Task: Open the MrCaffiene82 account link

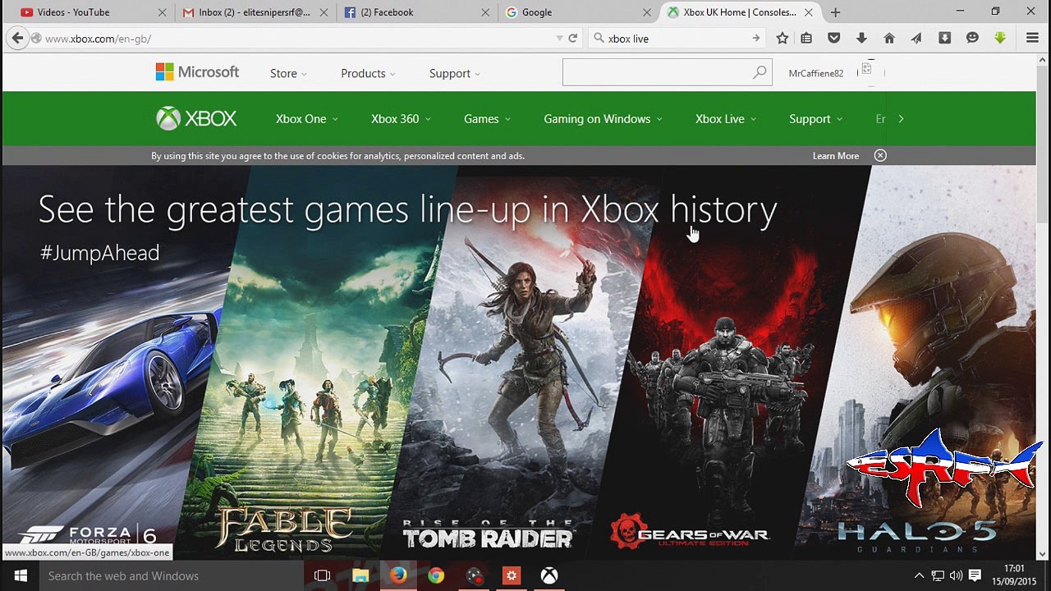Action: pyautogui.click(x=815, y=73)
